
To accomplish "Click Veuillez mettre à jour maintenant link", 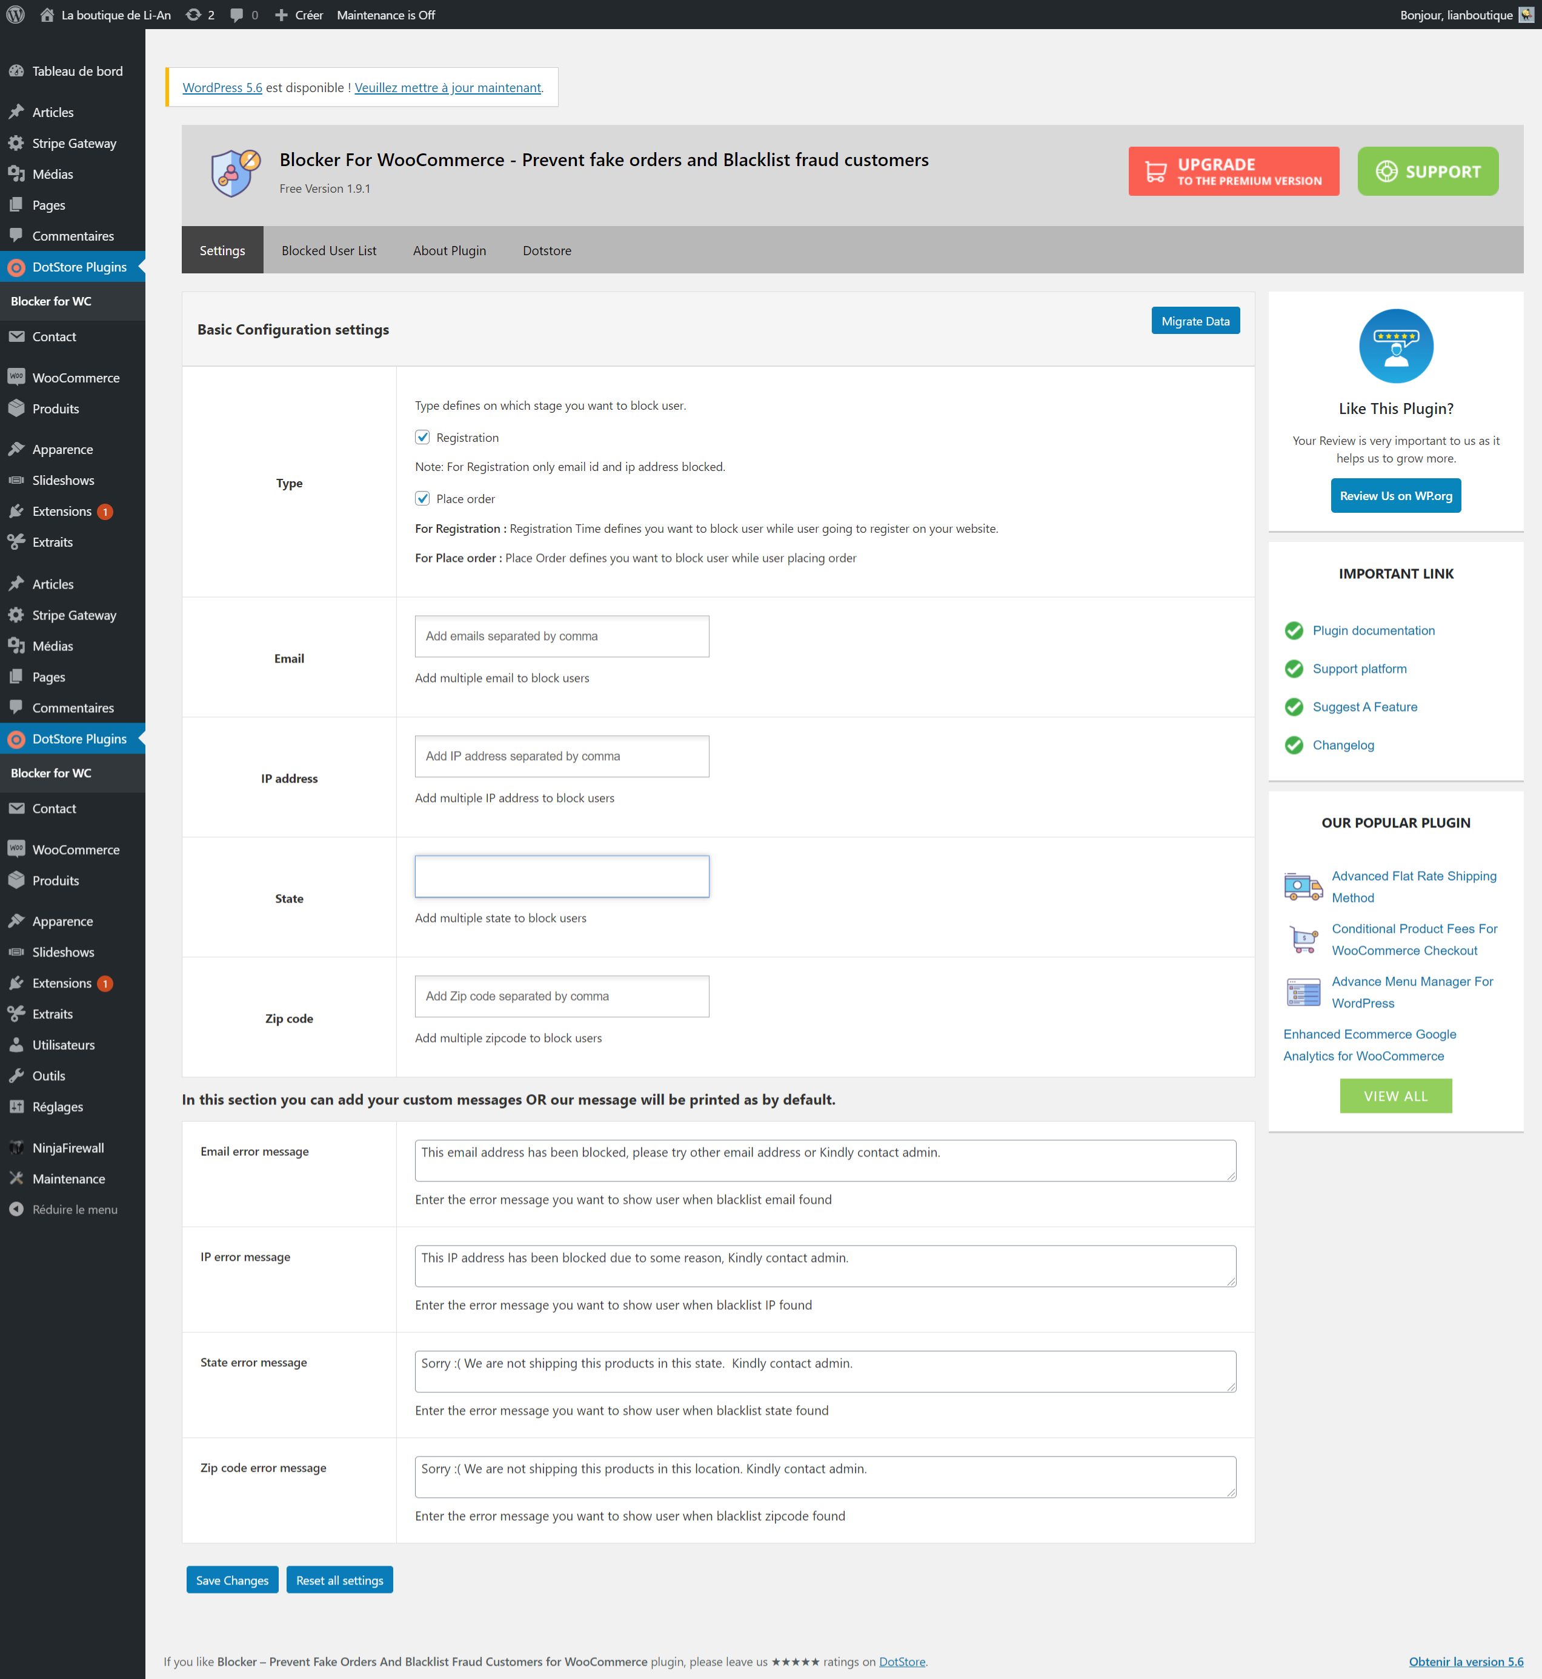I will [x=448, y=88].
